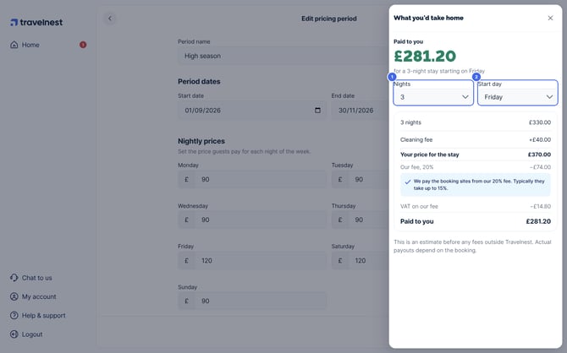
Task: Close the What you'd take home panel
Action: pyautogui.click(x=550, y=18)
